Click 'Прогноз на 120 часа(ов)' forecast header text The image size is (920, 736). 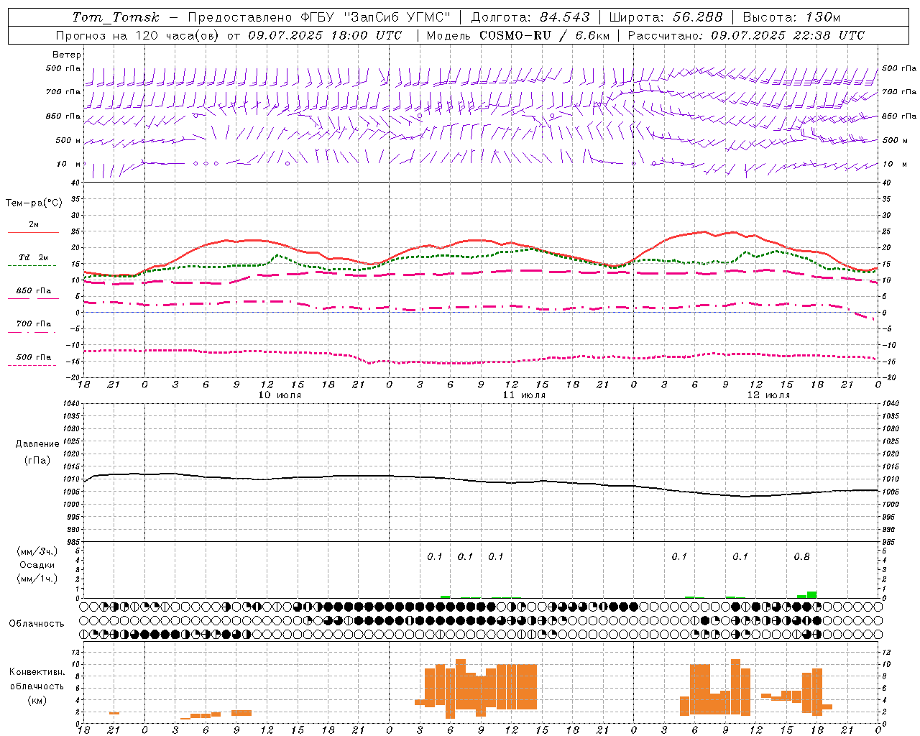pyautogui.click(x=138, y=35)
